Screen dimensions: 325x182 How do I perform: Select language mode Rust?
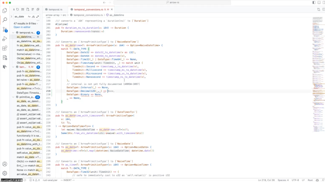tap(310, 180)
